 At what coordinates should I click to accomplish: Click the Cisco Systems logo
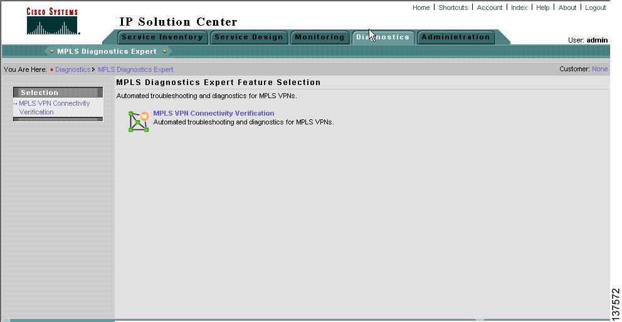pyautogui.click(x=53, y=21)
